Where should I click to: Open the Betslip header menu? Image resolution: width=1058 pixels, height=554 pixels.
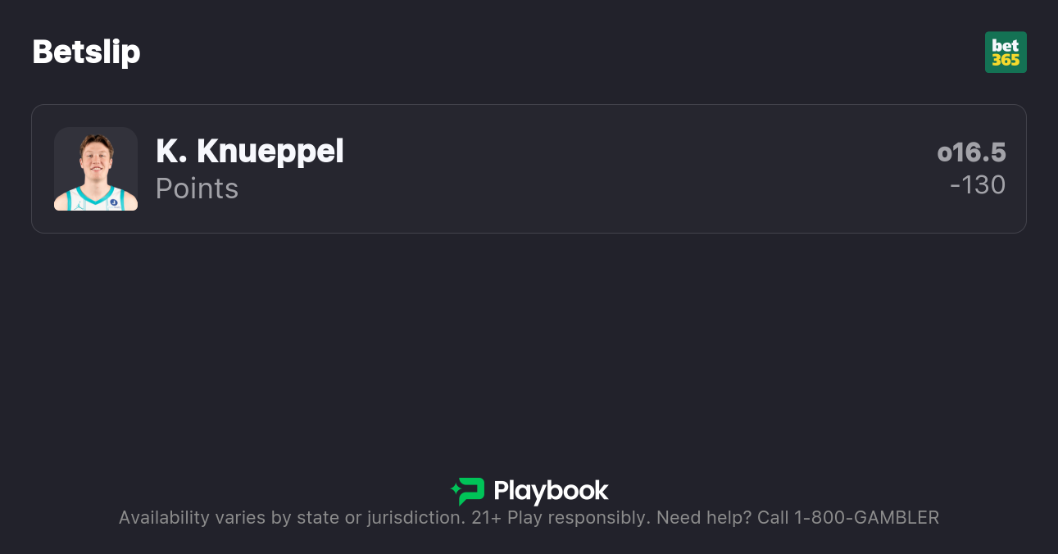pyautogui.click(x=86, y=52)
